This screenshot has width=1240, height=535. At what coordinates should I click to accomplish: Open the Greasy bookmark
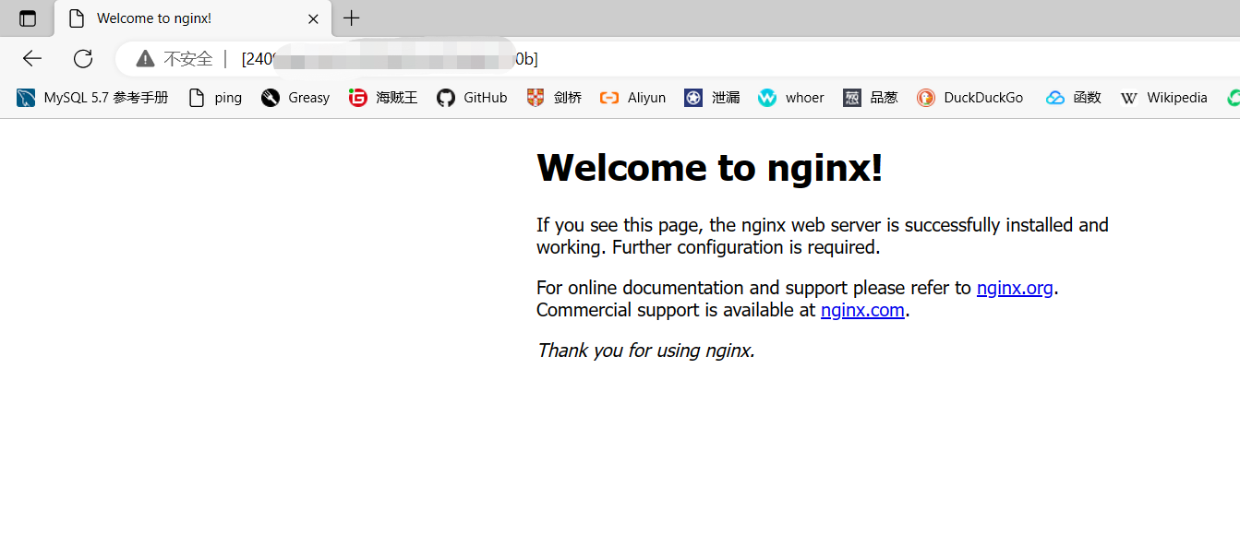295,98
